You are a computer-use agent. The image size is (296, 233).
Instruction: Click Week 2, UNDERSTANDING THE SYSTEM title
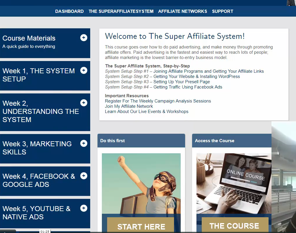pyautogui.click(x=41, y=112)
